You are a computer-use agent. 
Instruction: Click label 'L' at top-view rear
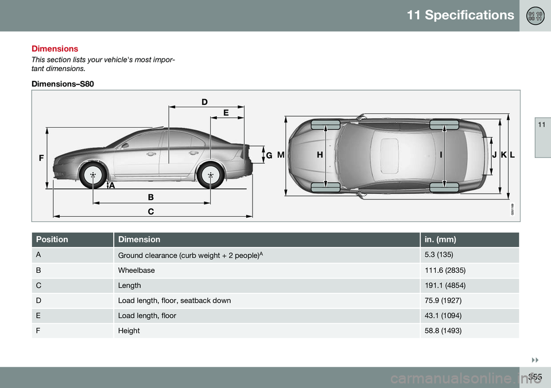pos(513,155)
